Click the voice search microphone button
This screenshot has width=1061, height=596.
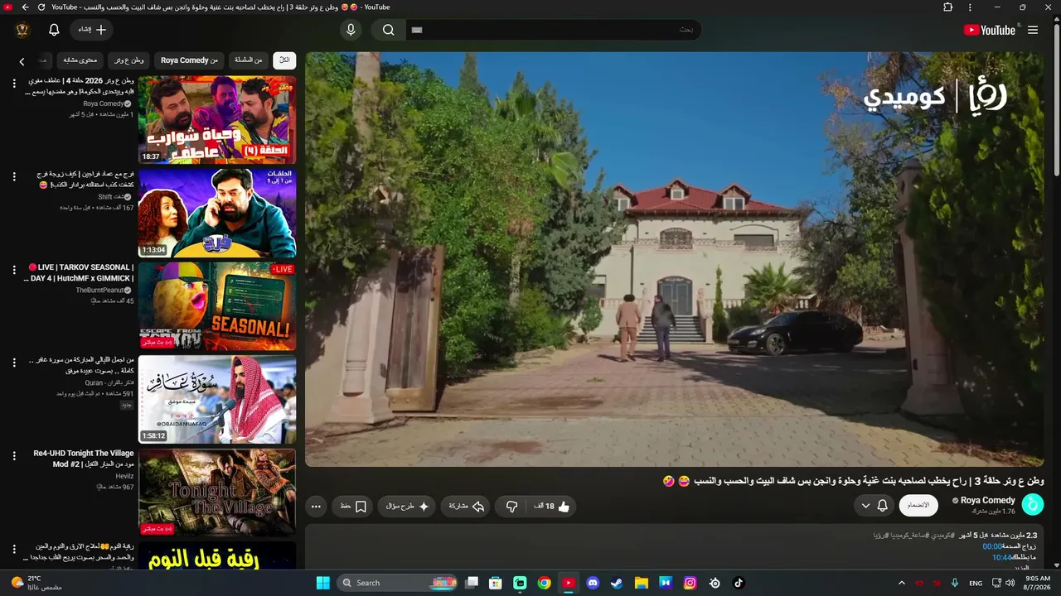[x=351, y=30]
